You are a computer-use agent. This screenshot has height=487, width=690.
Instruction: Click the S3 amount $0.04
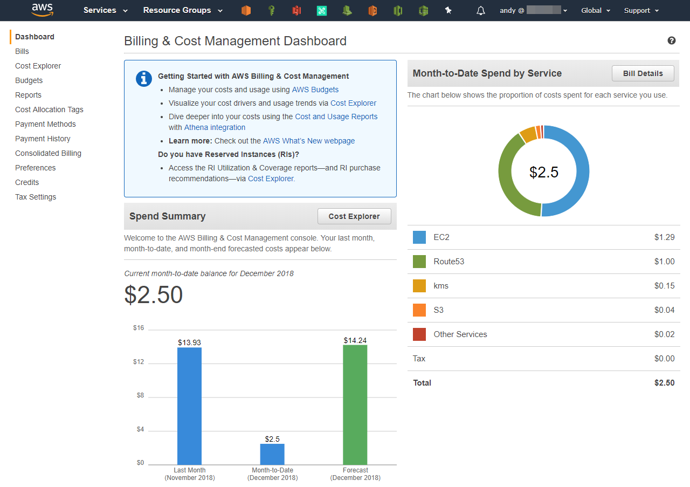[664, 310]
